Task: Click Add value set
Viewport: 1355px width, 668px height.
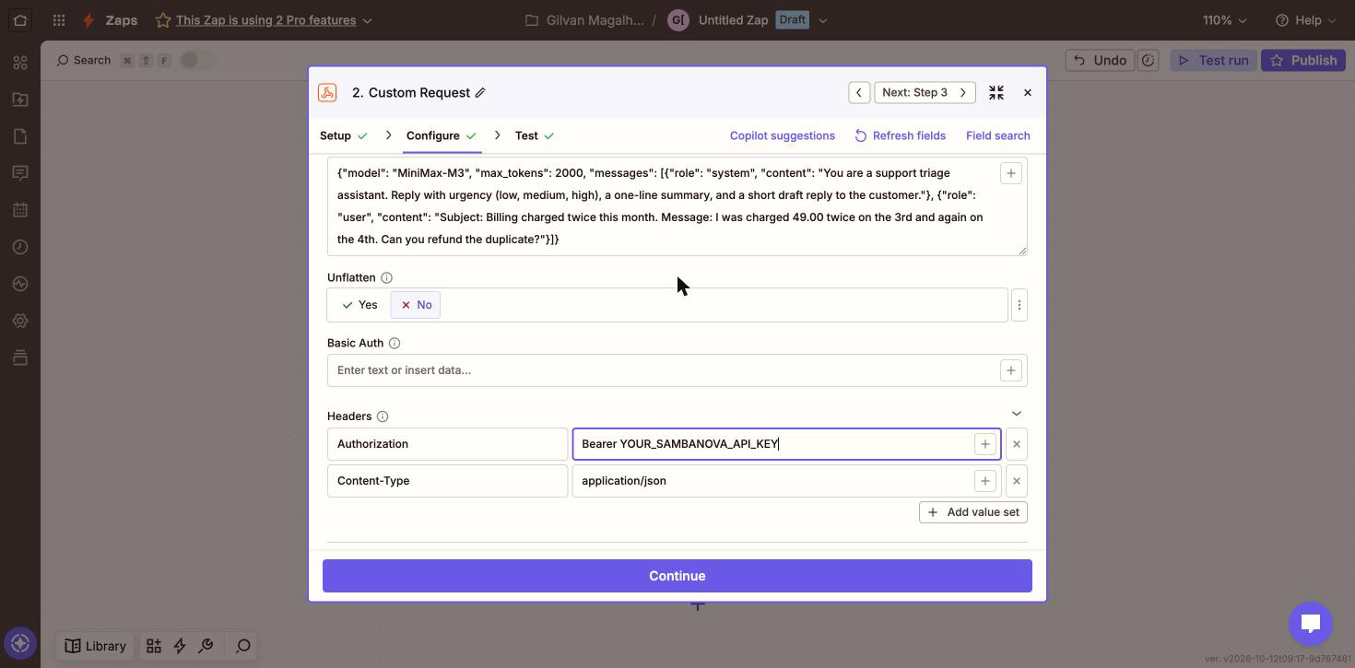Action: tap(973, 512)
